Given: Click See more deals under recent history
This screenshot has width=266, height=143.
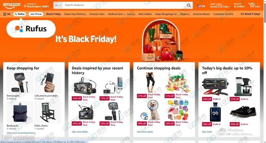Looking at the screenshot, I should coord(80,132).
